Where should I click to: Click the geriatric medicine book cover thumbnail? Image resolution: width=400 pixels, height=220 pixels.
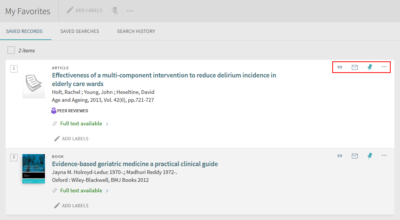(34, 169)
